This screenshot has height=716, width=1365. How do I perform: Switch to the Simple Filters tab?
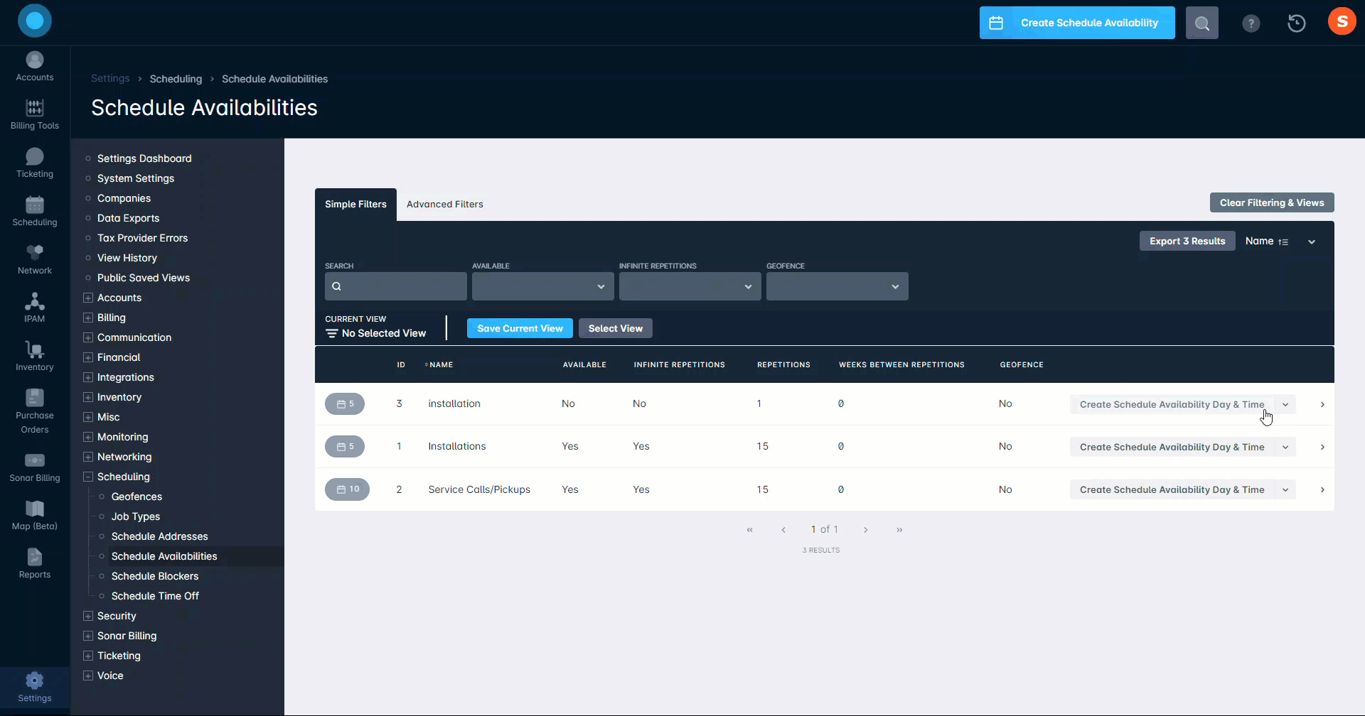click(355, 205)
